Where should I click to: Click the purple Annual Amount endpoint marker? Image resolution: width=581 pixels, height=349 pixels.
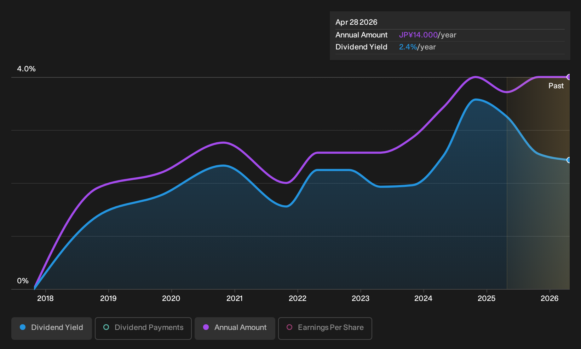[569, 77]
